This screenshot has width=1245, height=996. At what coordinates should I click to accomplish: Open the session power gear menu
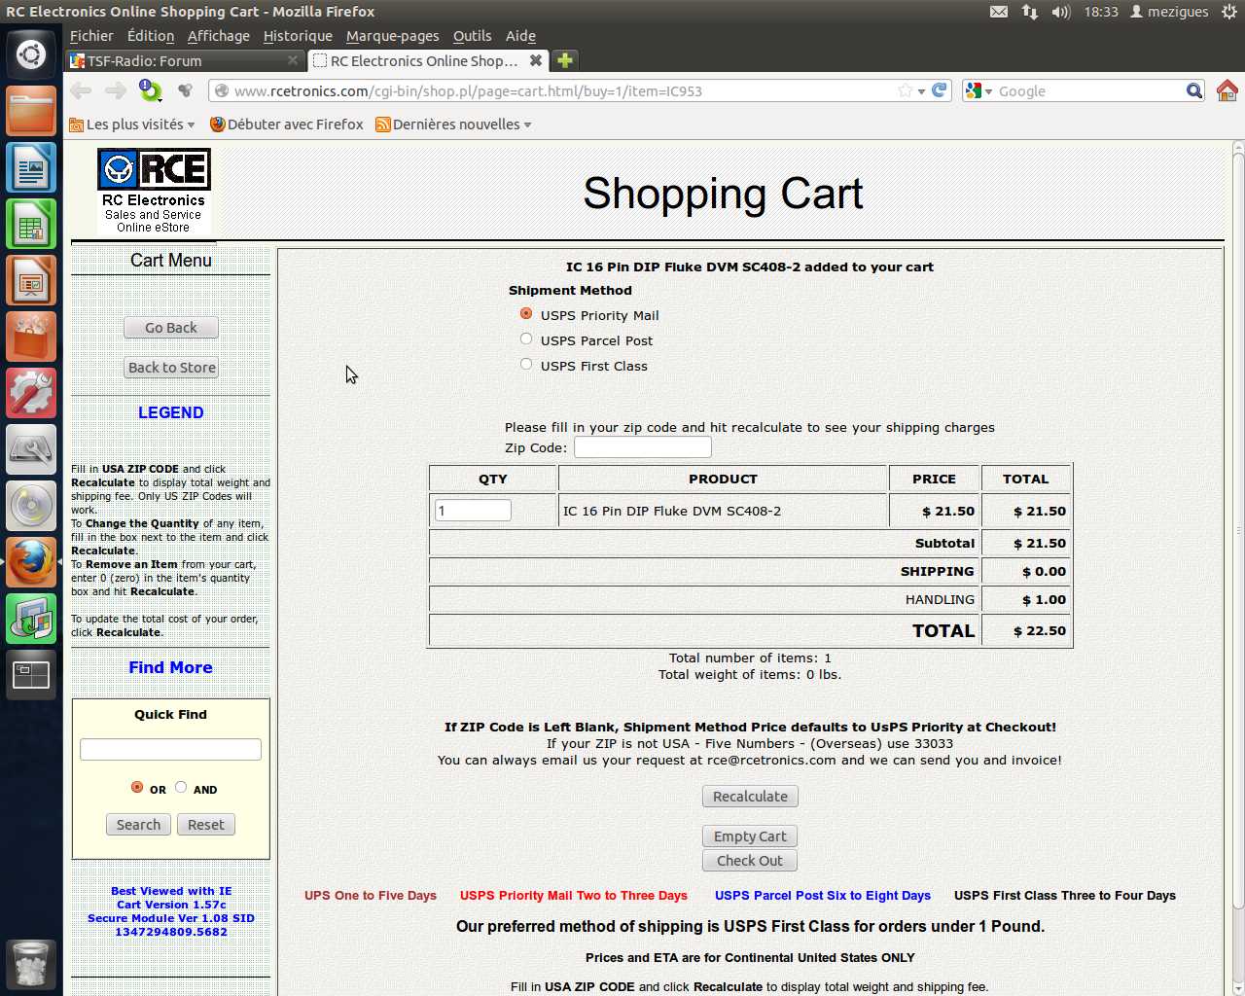click(x=1229, y=12)
